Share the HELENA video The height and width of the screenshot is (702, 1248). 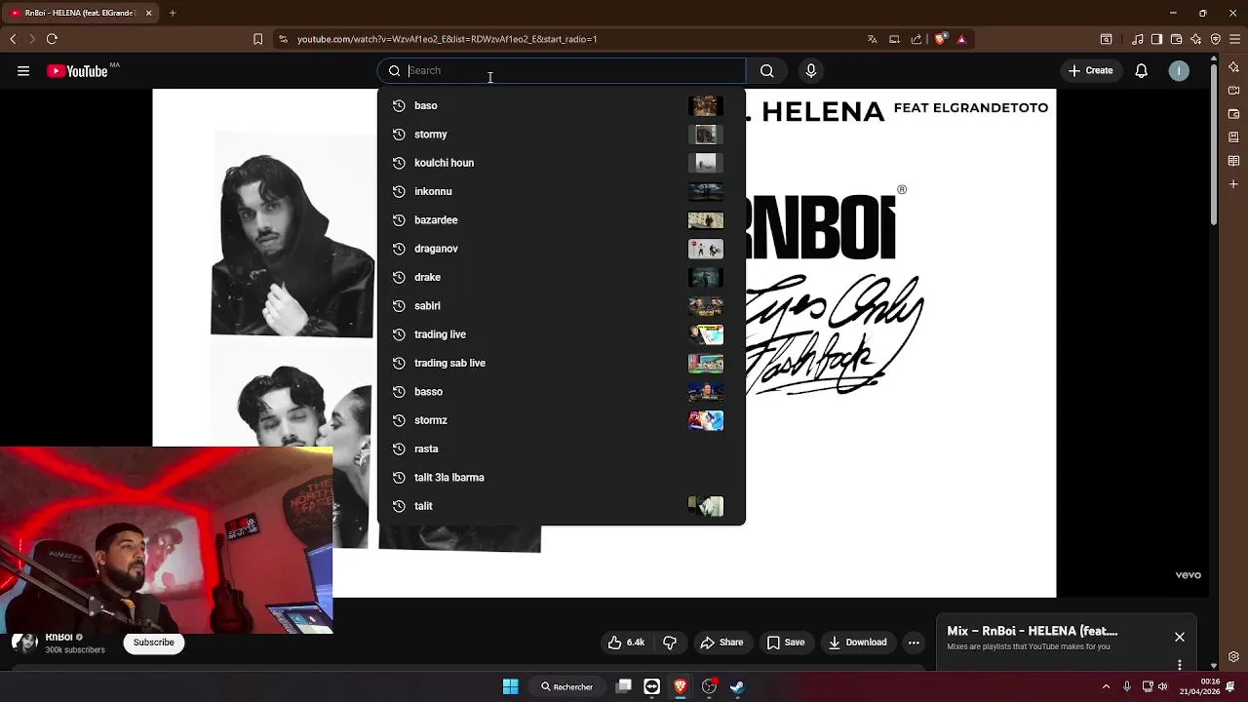point(721,643)
